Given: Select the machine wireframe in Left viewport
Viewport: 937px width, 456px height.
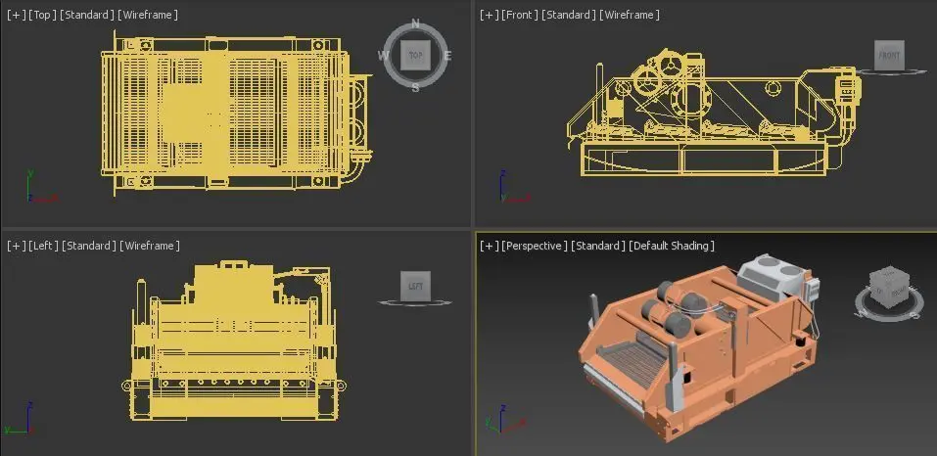Looking at the screenshot, I should tap(234, 341).
